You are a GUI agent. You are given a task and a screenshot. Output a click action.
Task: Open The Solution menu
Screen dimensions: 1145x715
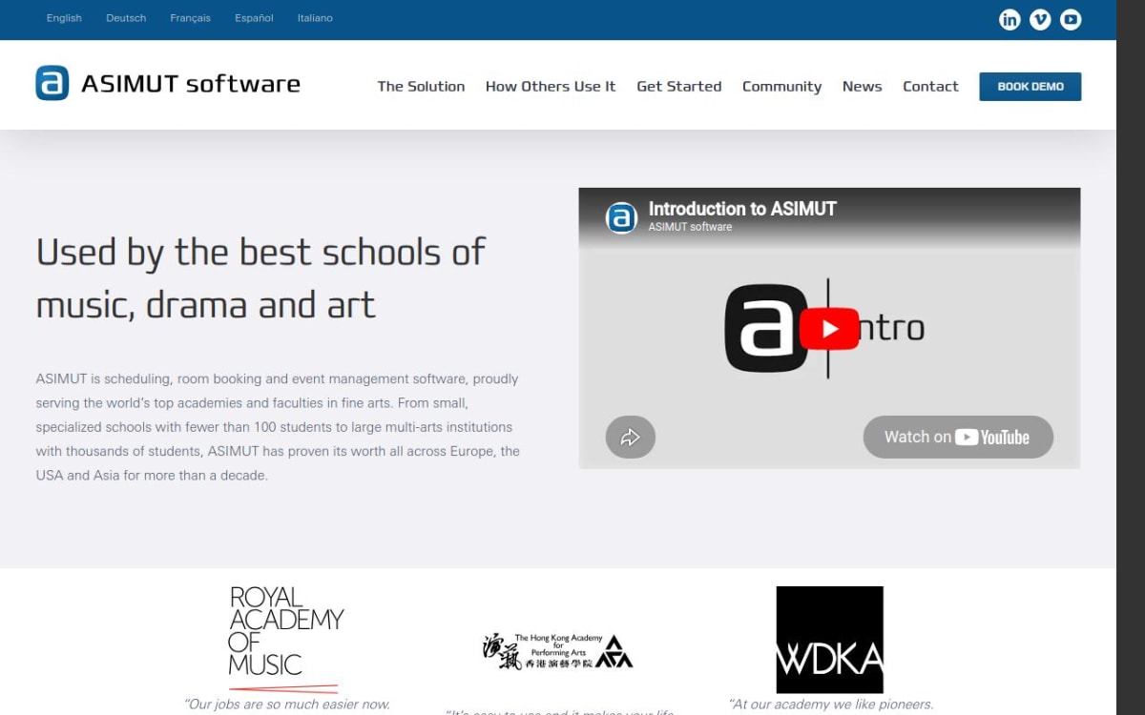tap(421, 86)
